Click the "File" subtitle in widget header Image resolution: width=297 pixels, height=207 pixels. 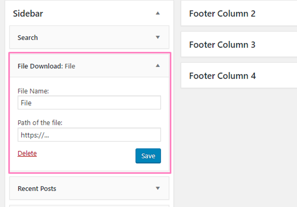click(x=70, y=66)
